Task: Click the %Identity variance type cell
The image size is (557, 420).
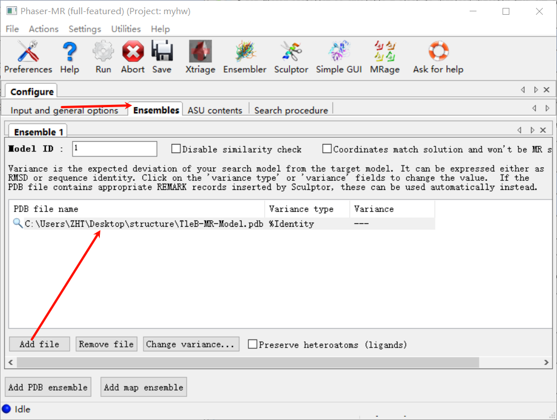Action: click(x=292, y=224)
